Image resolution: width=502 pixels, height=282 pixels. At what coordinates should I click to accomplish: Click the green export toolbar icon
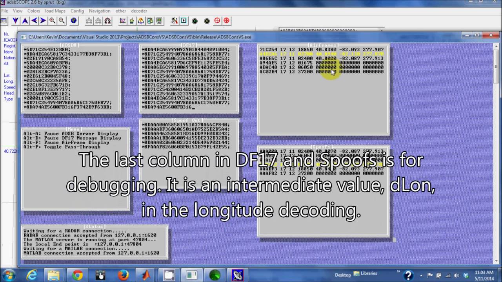point(150,21)
